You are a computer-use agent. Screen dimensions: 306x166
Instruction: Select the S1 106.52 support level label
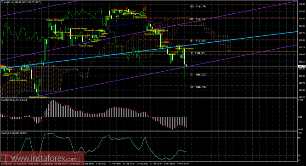coord(198,74)
